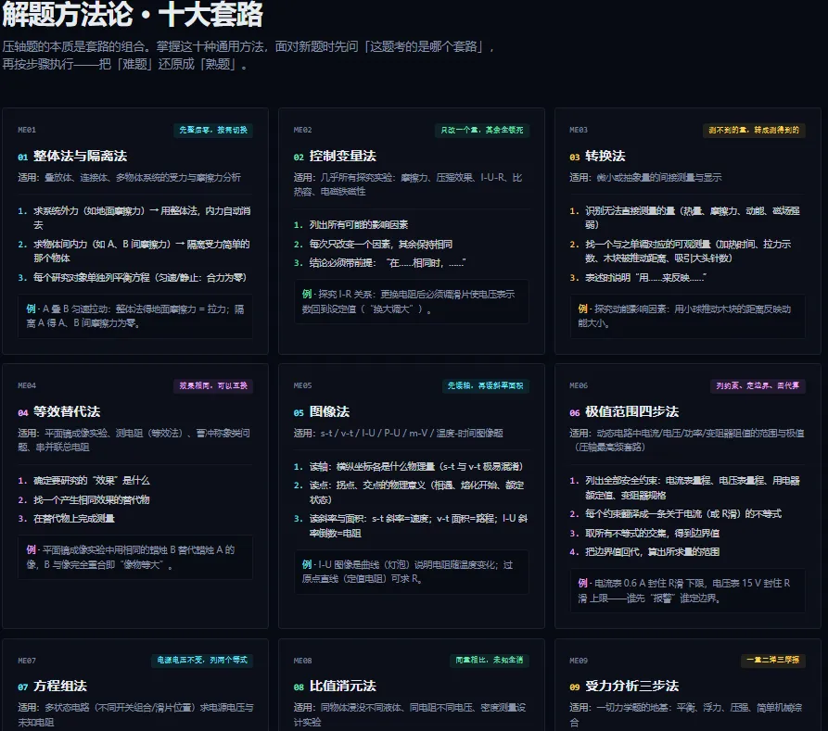Open the 图像法 card title
Screen dimensions: 828x731
coord(329,411)
